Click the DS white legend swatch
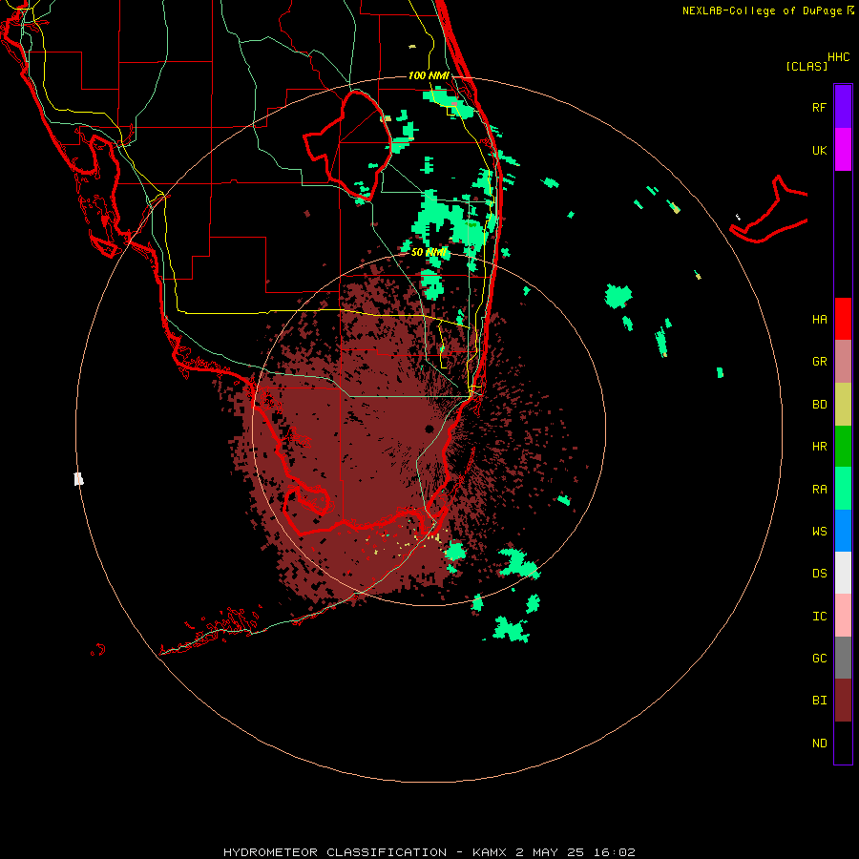 [x=843, y=573]
